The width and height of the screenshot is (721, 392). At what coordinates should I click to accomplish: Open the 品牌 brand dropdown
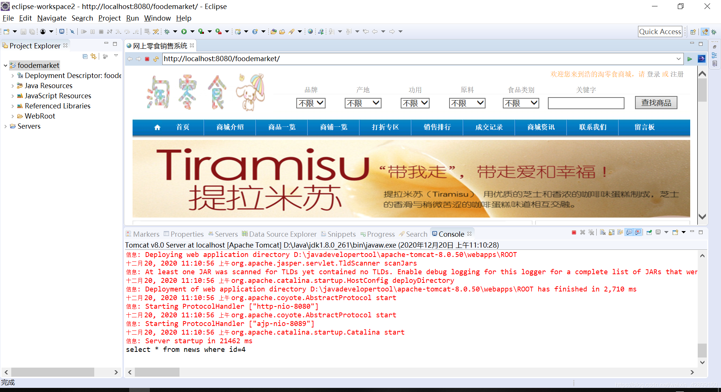coord(311,103)
